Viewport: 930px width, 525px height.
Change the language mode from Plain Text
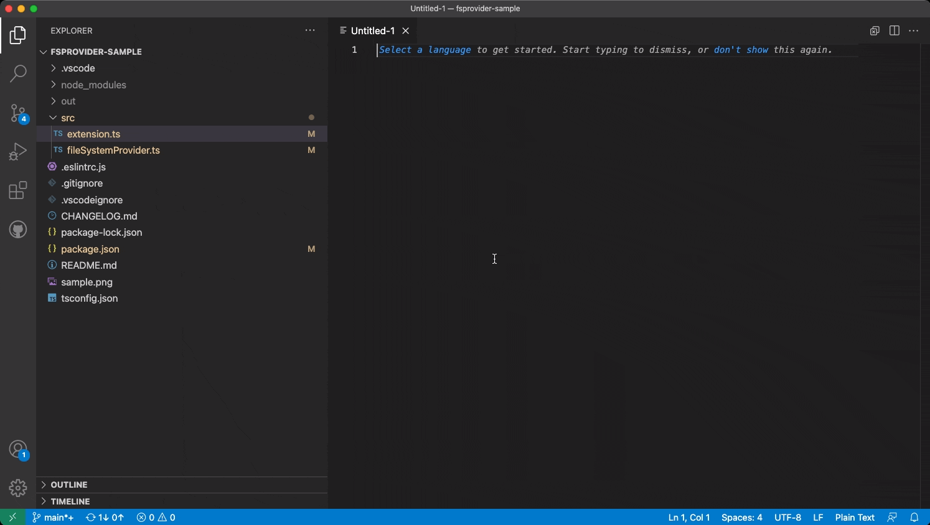[x=853, y=517]
